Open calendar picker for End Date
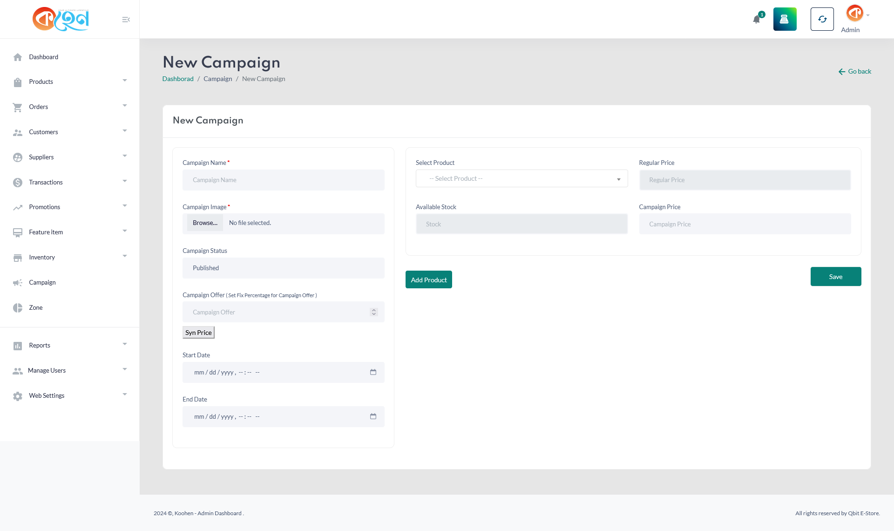Viewport: 894px width, 531px height. tap(373, 416)
